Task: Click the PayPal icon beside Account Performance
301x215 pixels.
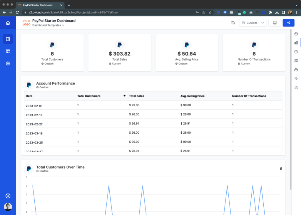Action: (29, 85)
